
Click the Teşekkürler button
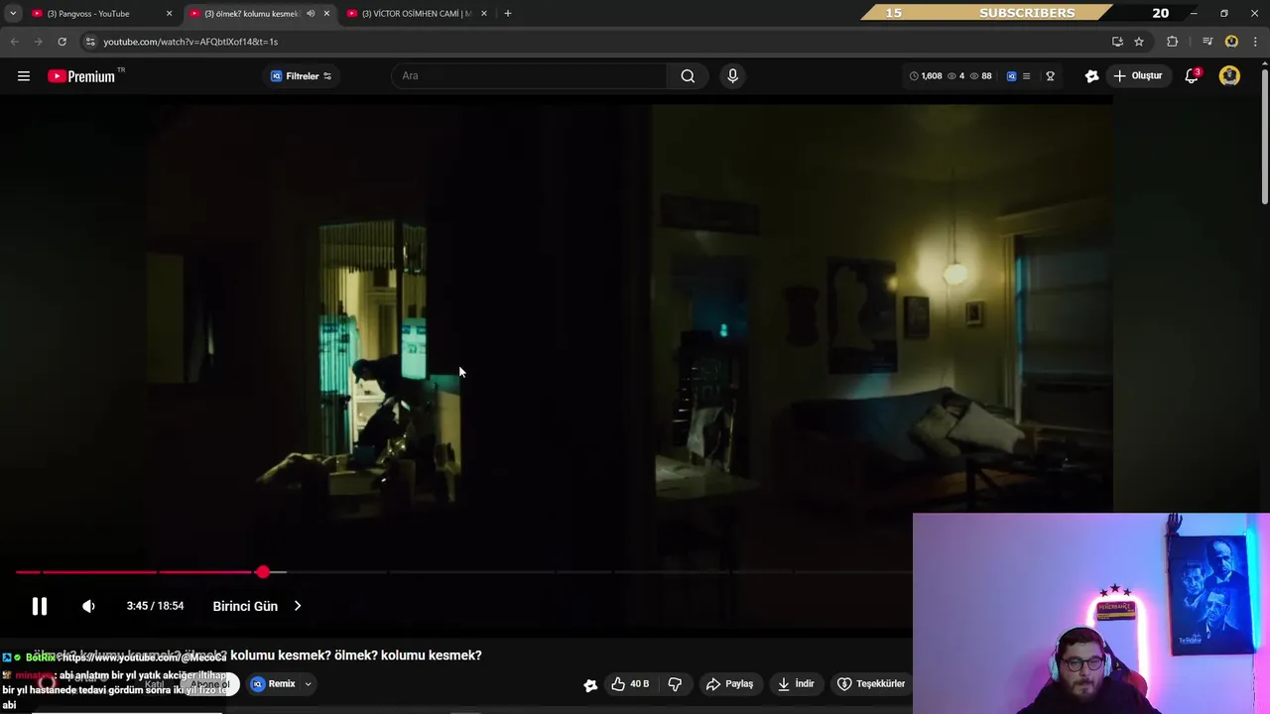tap(871, 684)
